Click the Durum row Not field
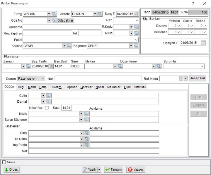Image resolution: width=211 pixels, height=175 pixels. (x=98, y=78)
